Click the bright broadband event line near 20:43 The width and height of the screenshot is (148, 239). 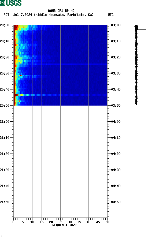point(60,95)
